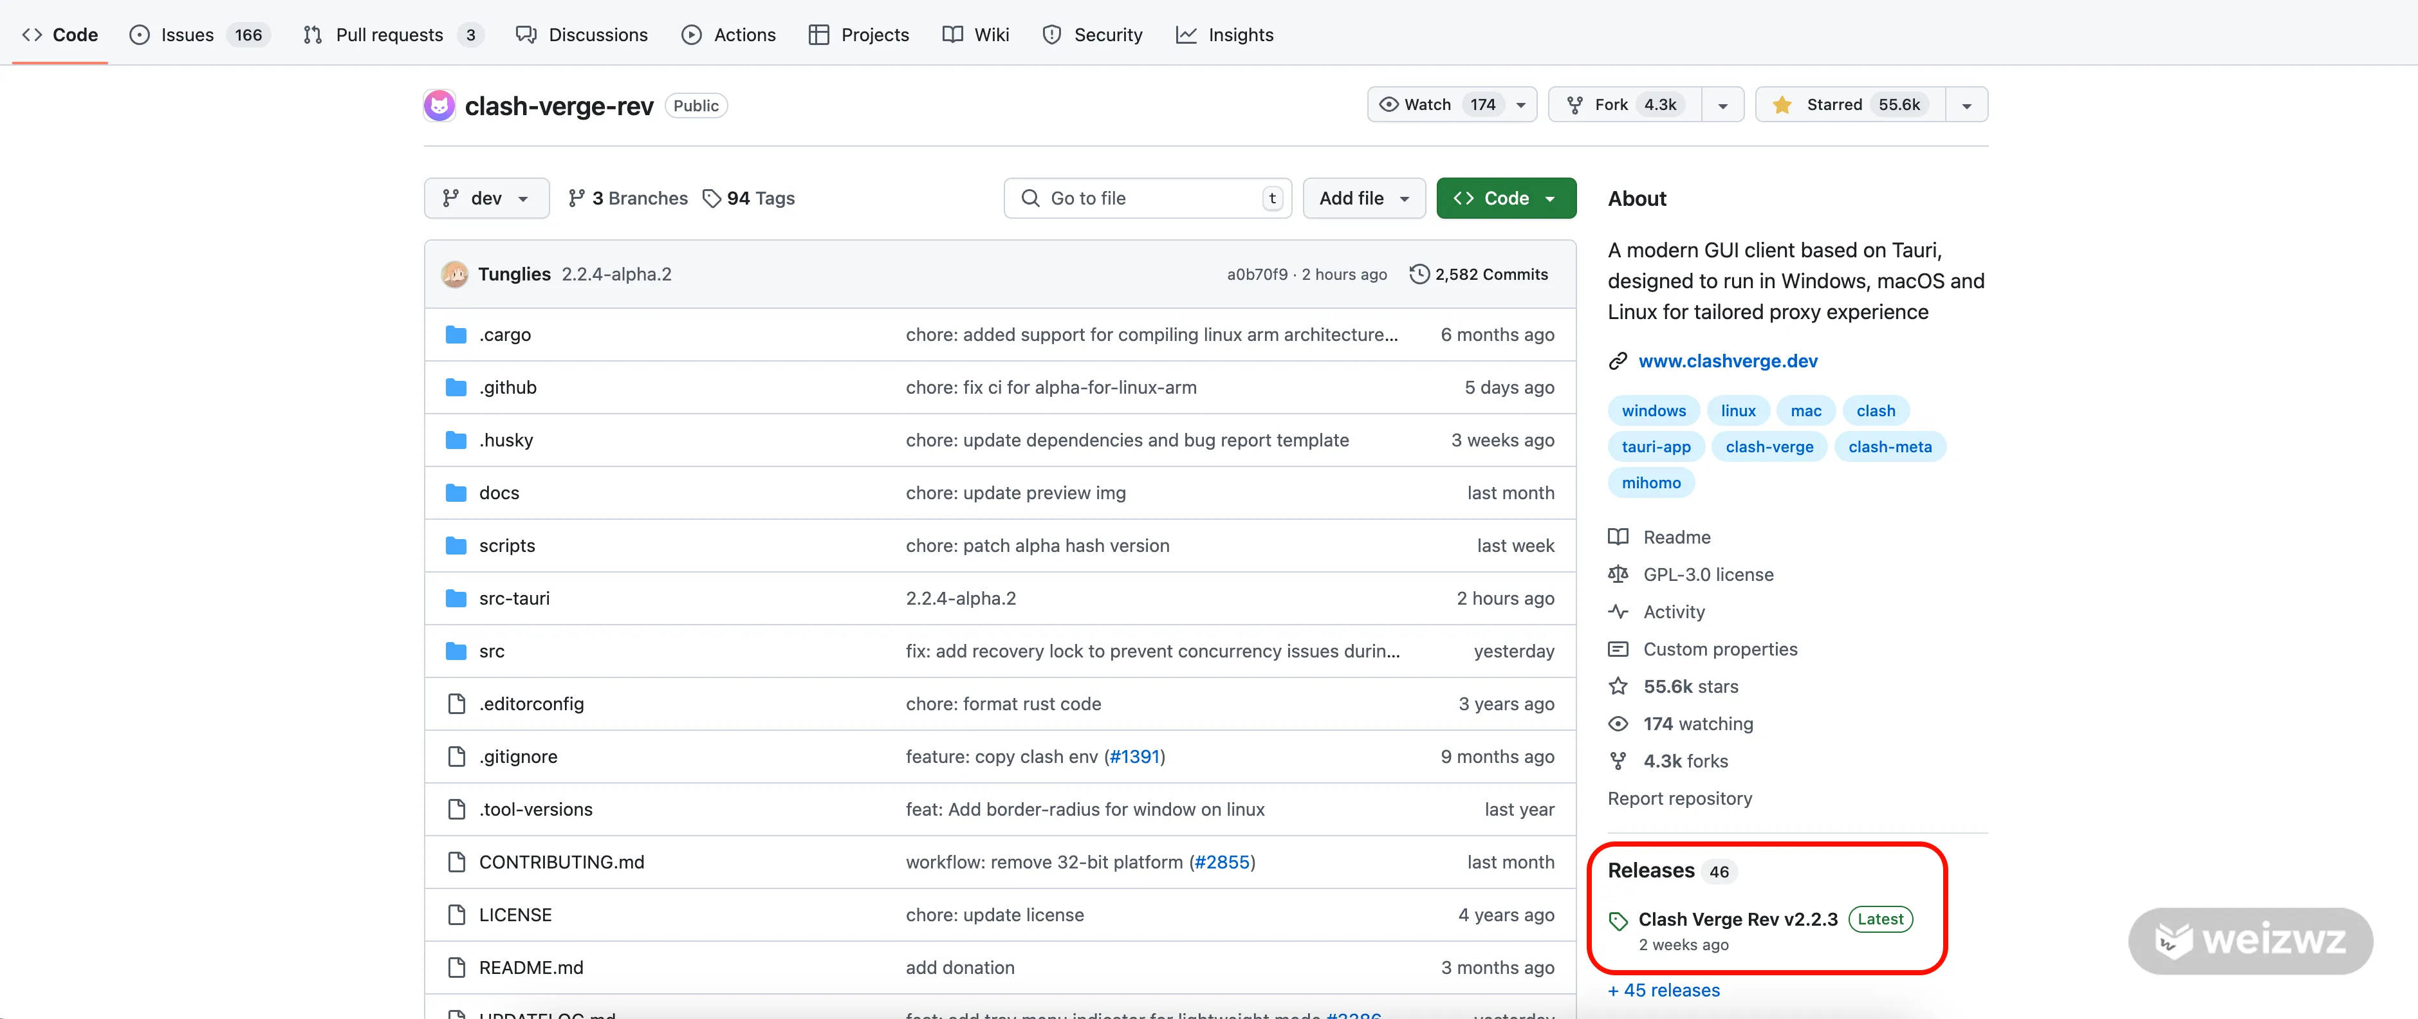The image size is (2418, 1019).
Task: Open the Actions tab
Action: point(728,35)
